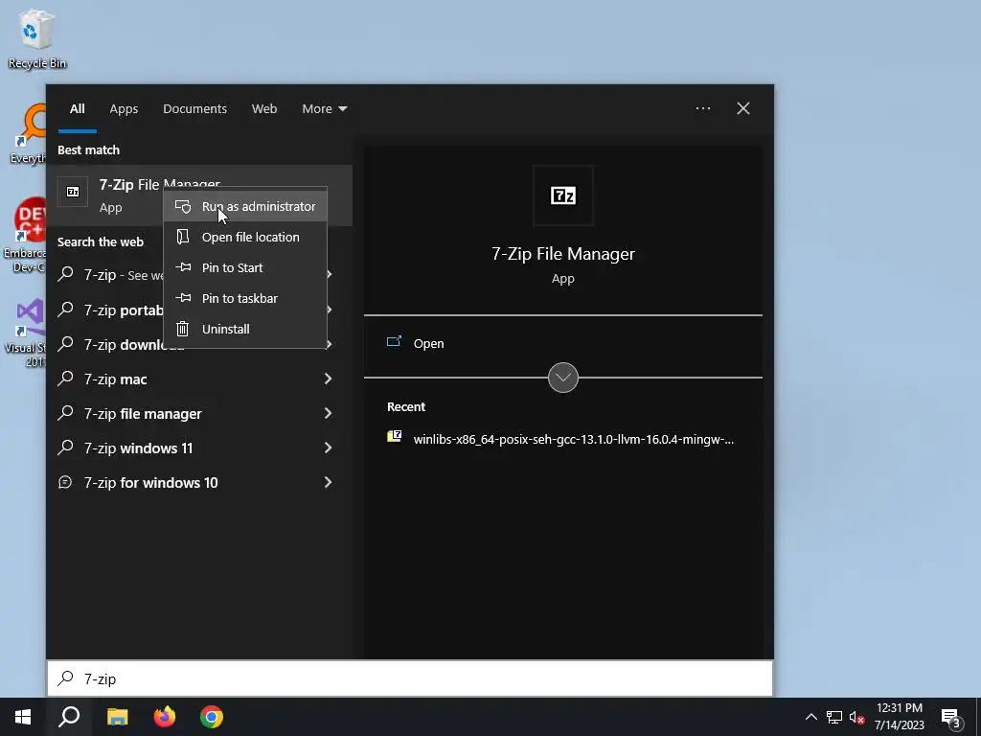This screenshot has width=981, height=736.
Task: Expand the More filter dropdown
Action: point(324,109)
